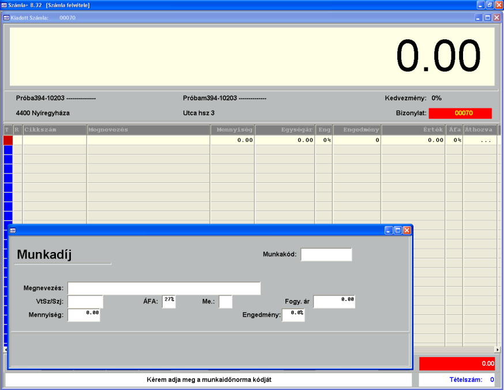Select the red row marker in first row
This screenshot has height=390, width=504.
point(8,140)
